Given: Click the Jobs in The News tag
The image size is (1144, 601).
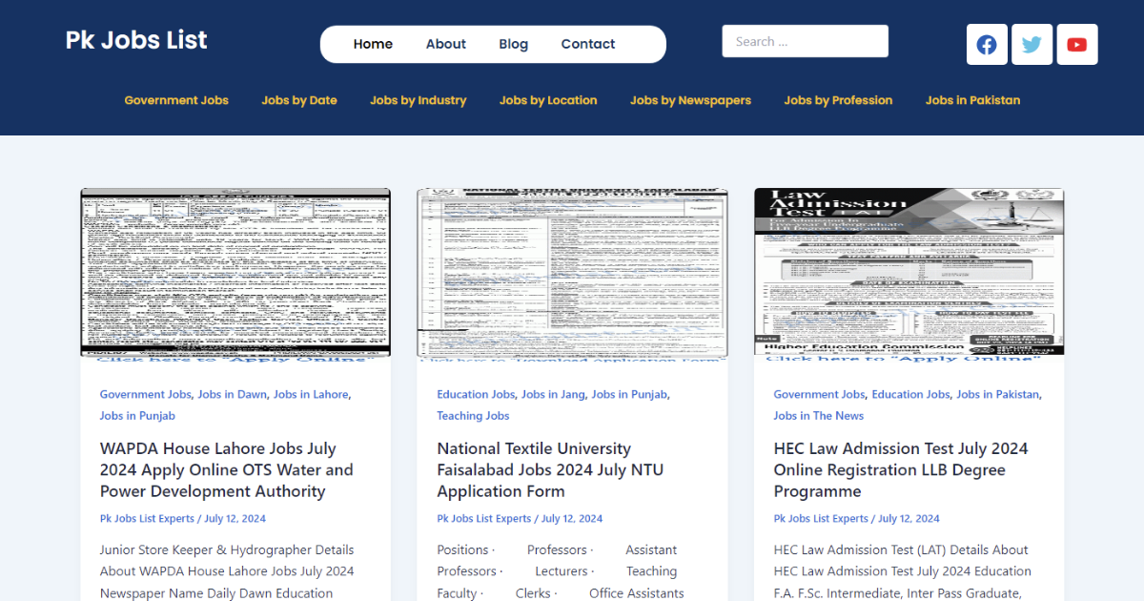Looking at the screenshot, I should (818, 416).
